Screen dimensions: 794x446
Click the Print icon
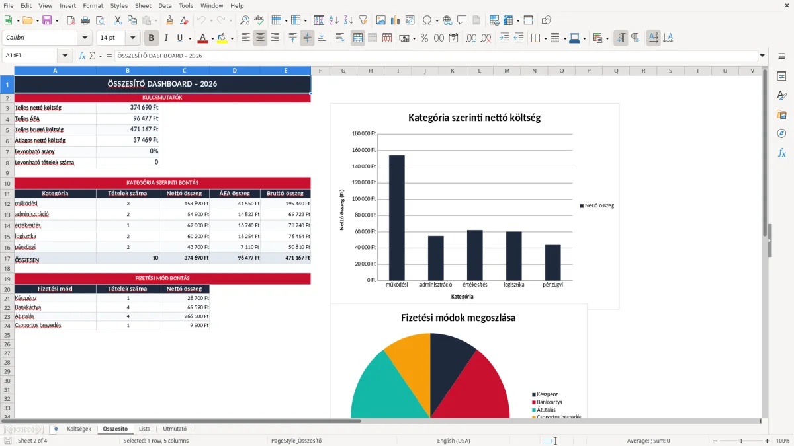pyautogui.click(x=85, y=20)
